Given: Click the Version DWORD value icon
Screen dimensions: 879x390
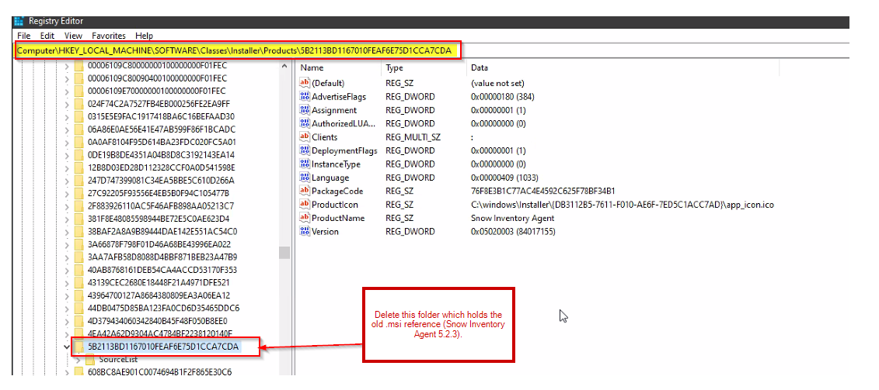Looking at the screenshot, I should click(x=305, y=231).
